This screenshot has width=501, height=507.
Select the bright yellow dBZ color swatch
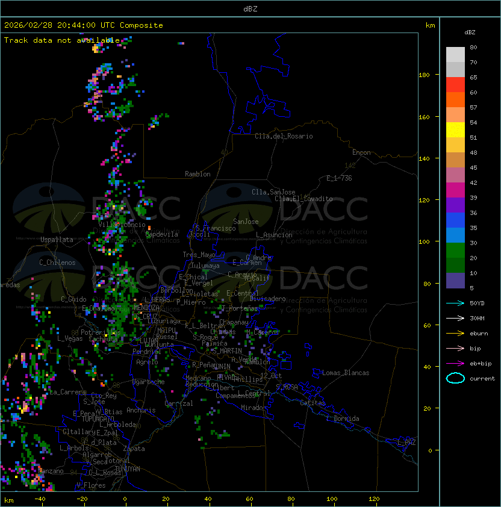tap(455, 130)
